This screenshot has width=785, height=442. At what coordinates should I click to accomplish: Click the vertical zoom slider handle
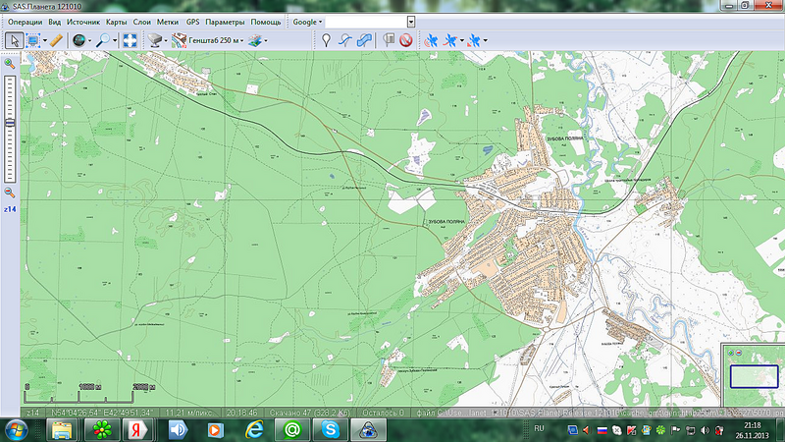pyautogui.click(x=10, y=123)
